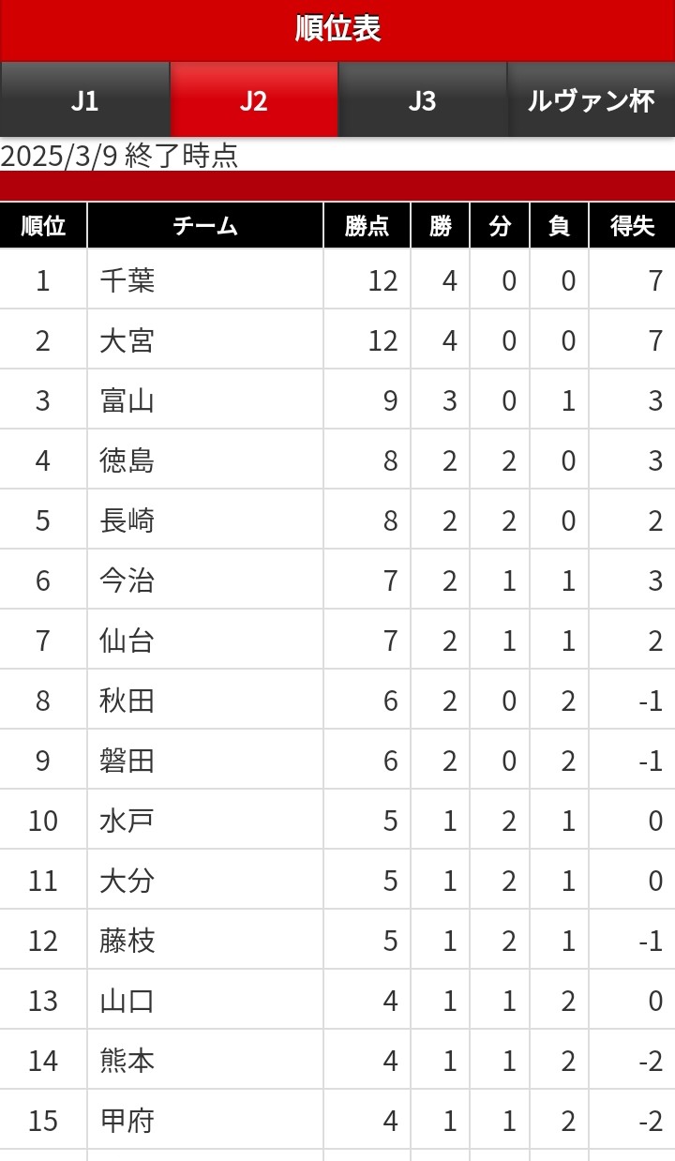Select the 磐田 team name
Viewport: 675px width, 1161px height.
pos(127,761)
